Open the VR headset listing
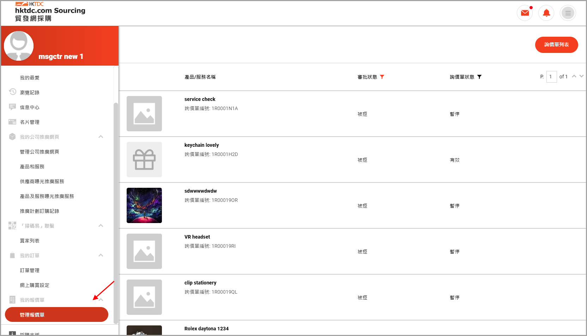 [x=197, y=237]
